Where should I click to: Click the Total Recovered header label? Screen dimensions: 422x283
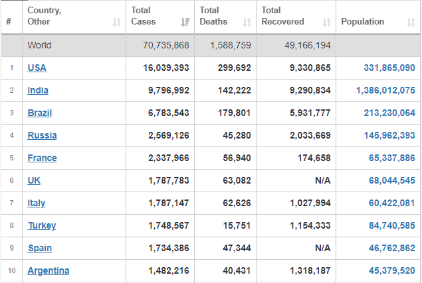tap(283, 16)
